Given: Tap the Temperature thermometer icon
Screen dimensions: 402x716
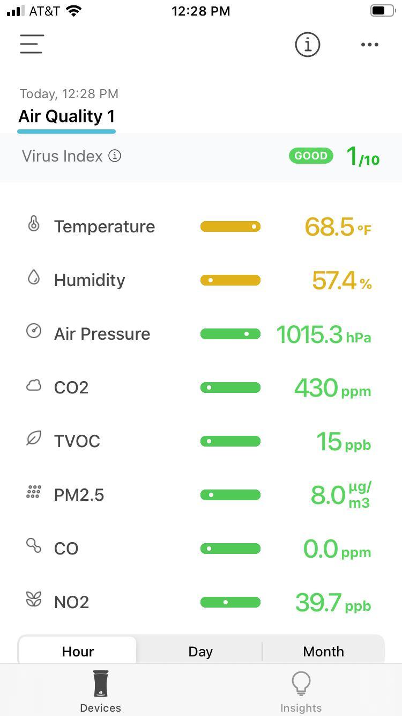Looking at the screenshot, I should coord(34,224).
